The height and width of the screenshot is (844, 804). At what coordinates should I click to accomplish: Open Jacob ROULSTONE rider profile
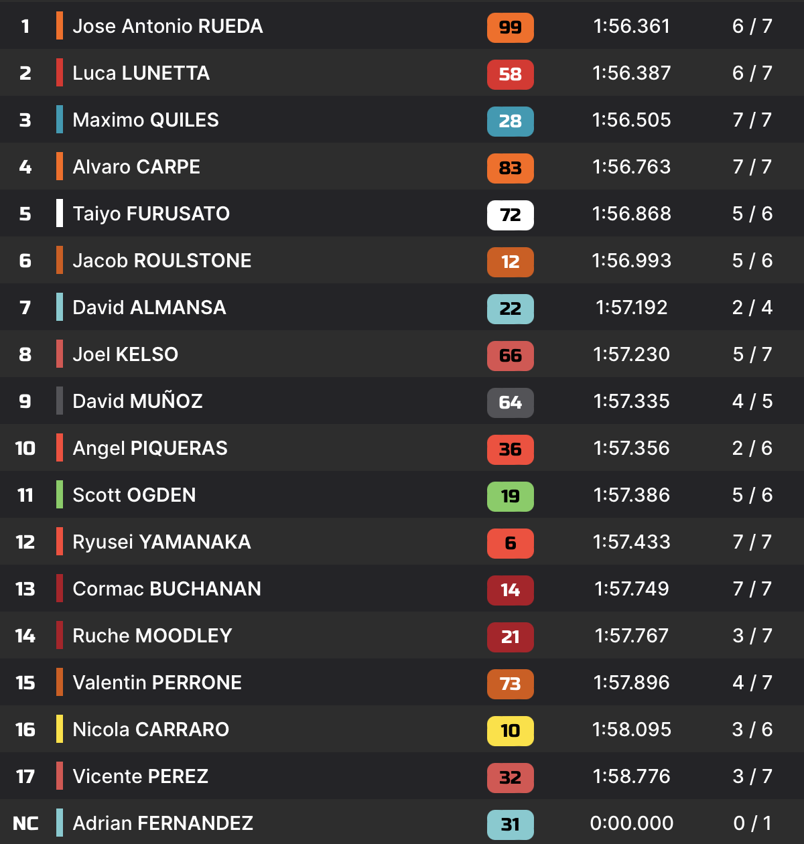pyautogui.click(x=162, y=261)
